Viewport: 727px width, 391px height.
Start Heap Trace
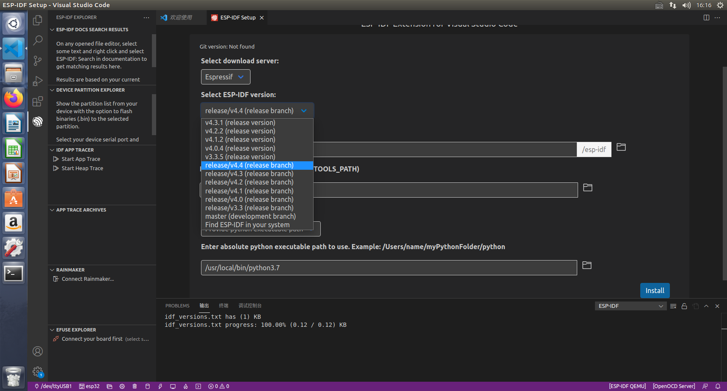[83, 168]
